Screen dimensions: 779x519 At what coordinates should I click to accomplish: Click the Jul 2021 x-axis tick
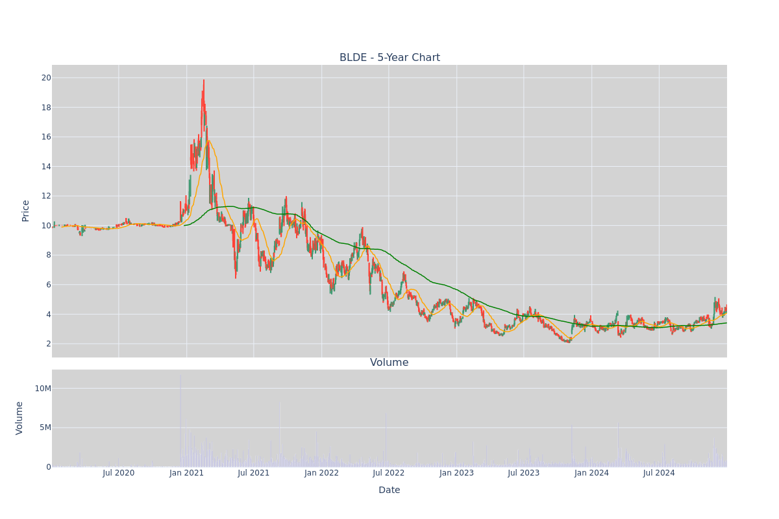254,473
